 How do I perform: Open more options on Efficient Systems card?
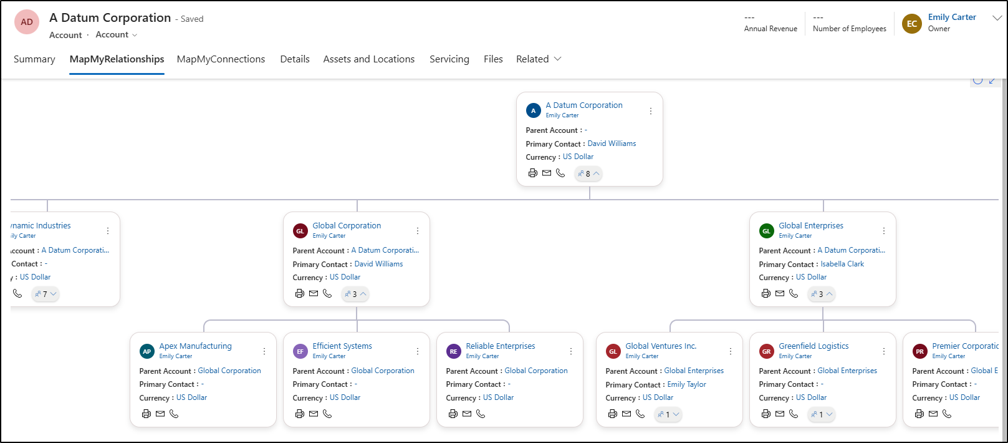tap(418, 351)
